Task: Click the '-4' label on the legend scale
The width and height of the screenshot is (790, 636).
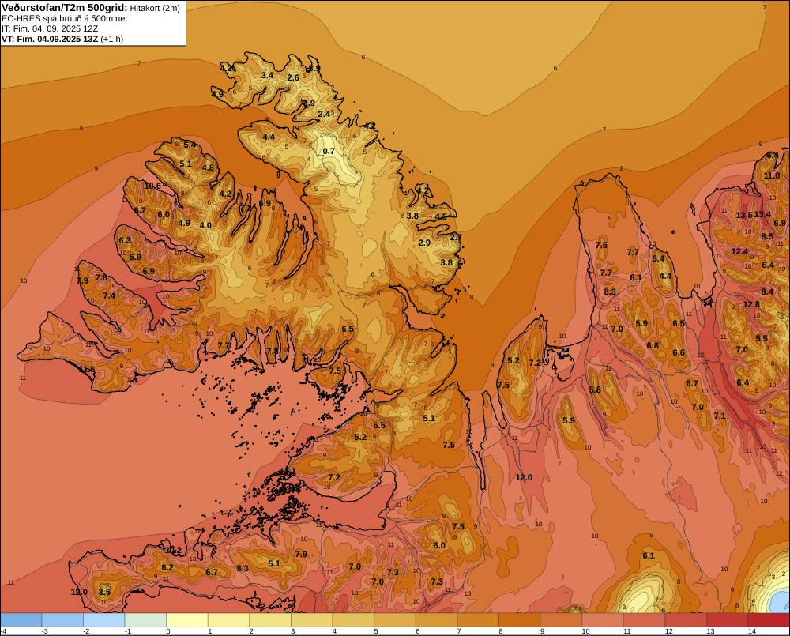Action: 3,631
